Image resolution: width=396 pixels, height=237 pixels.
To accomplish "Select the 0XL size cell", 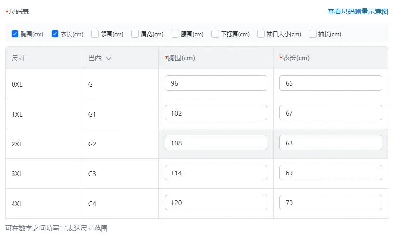I will click(x=44, y=84).
